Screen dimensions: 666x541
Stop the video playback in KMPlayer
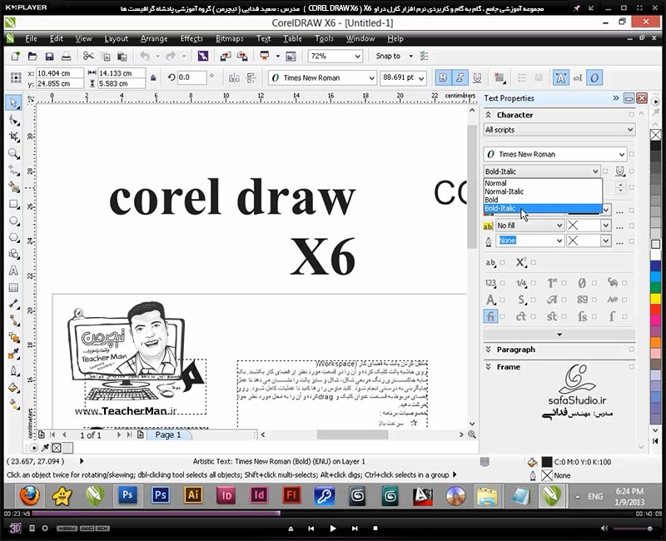coord(375,529)
